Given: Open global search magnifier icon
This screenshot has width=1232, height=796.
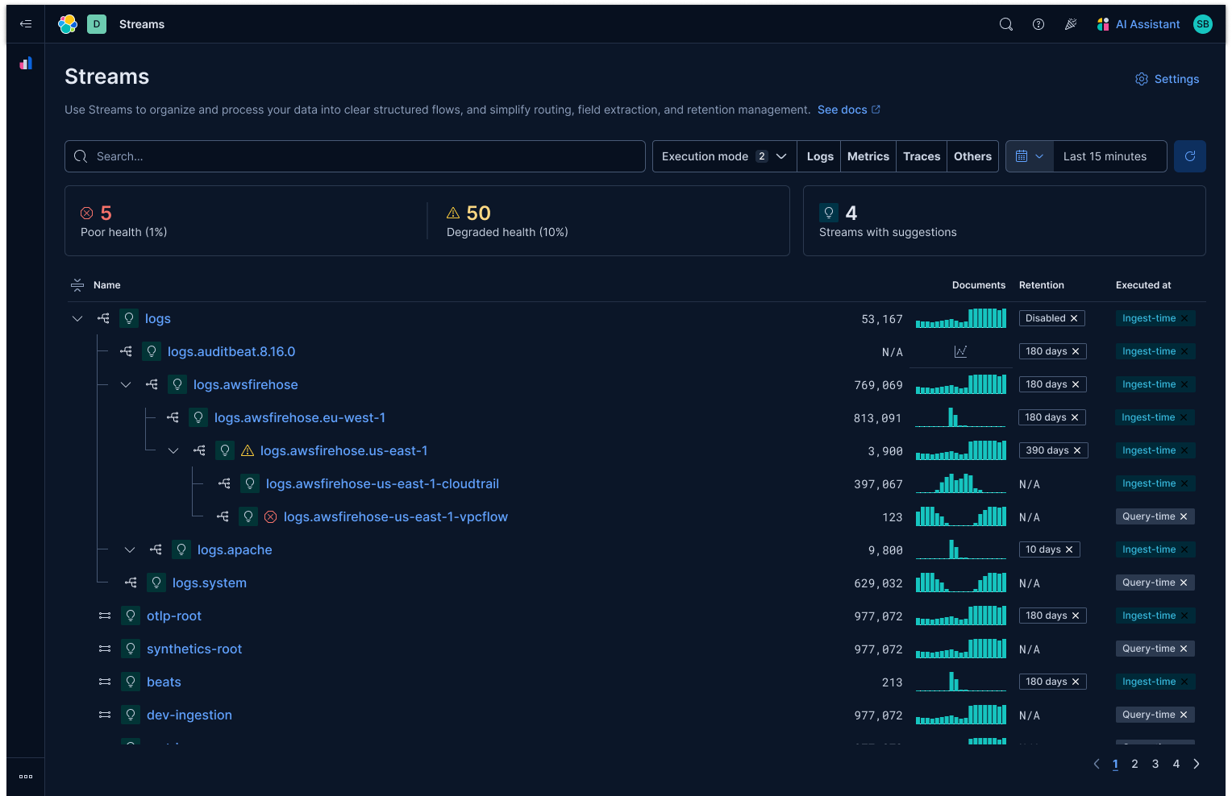Looking at the screenshot, I should pyautogui.click(x=1006, y=24).
